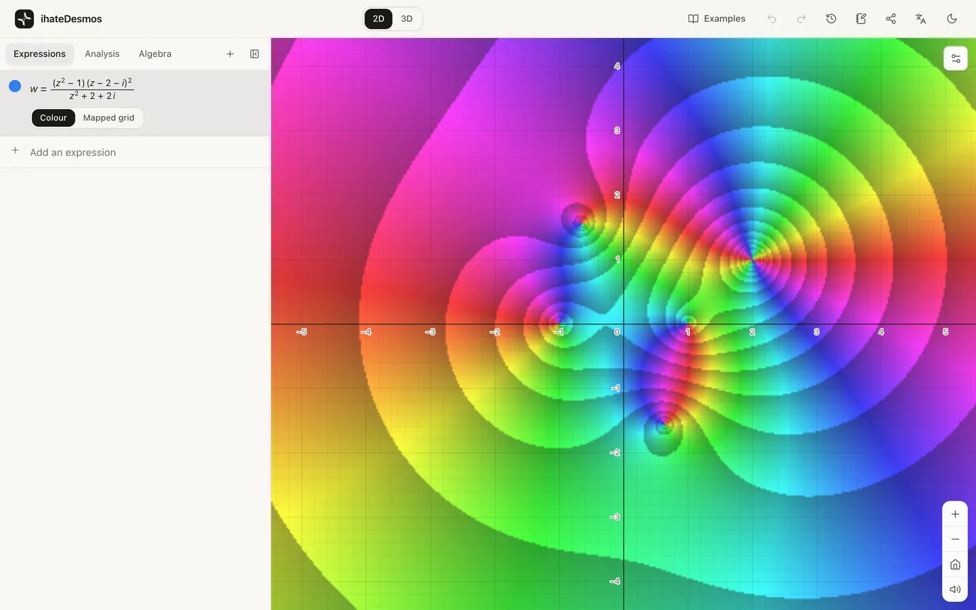
Task: Open the notes edit icon
Action: click(x=861, y=19)
